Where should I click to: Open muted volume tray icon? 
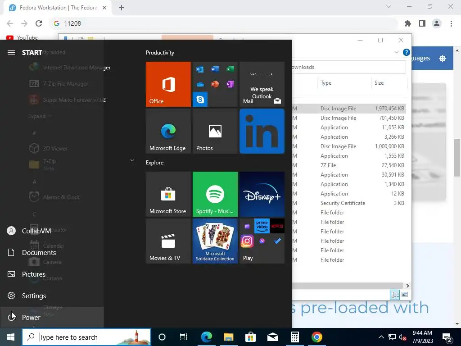402,337
